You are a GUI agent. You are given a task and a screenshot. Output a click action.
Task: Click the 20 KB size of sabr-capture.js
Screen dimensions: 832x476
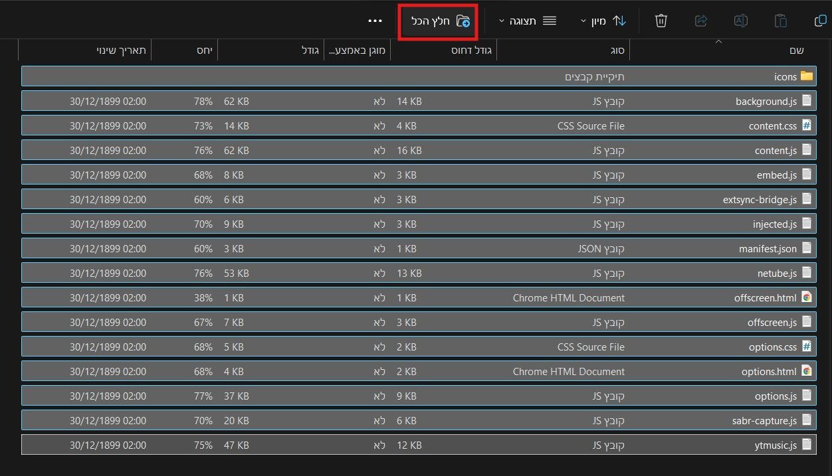click(237, 421)
